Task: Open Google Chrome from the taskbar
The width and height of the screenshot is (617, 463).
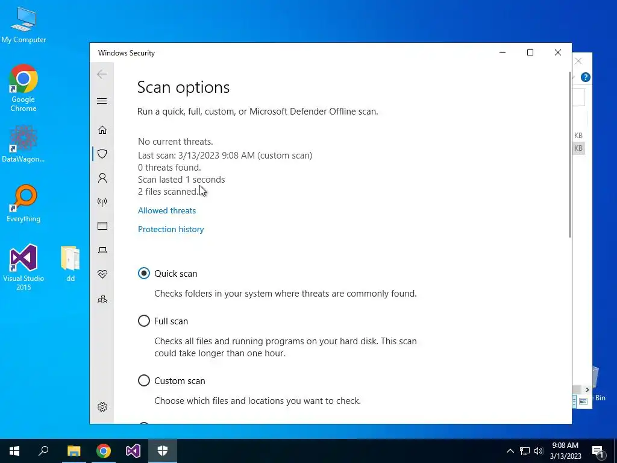Action: point(104,451)
